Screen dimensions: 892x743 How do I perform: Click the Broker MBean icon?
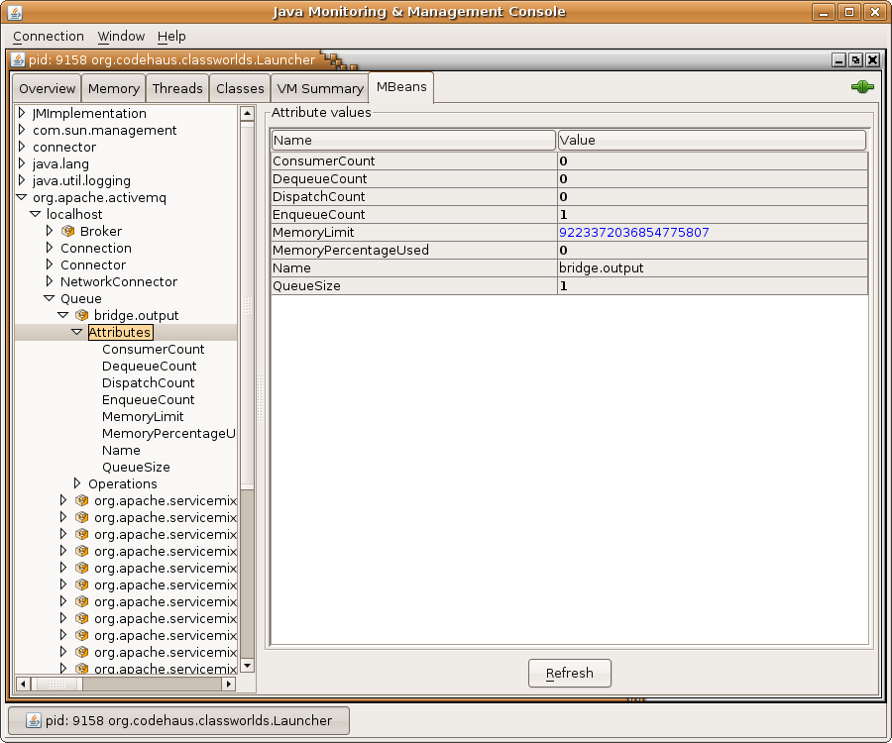[x=67, y=231]
